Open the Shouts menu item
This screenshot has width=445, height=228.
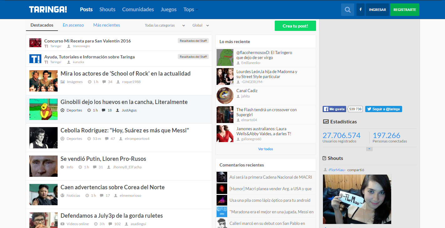(107, 9)
